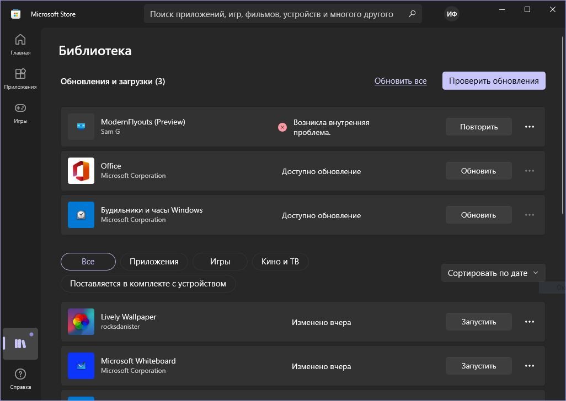Click Обновить for Будильники и часы Windows
Screen dimensions: 566x401
[x=479, y=215]
